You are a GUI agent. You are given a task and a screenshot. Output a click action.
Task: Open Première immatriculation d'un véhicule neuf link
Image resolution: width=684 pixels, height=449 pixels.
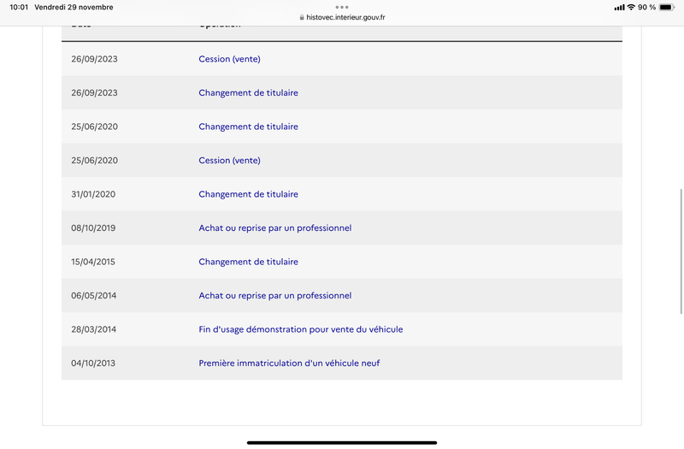(x=289, y=363)
